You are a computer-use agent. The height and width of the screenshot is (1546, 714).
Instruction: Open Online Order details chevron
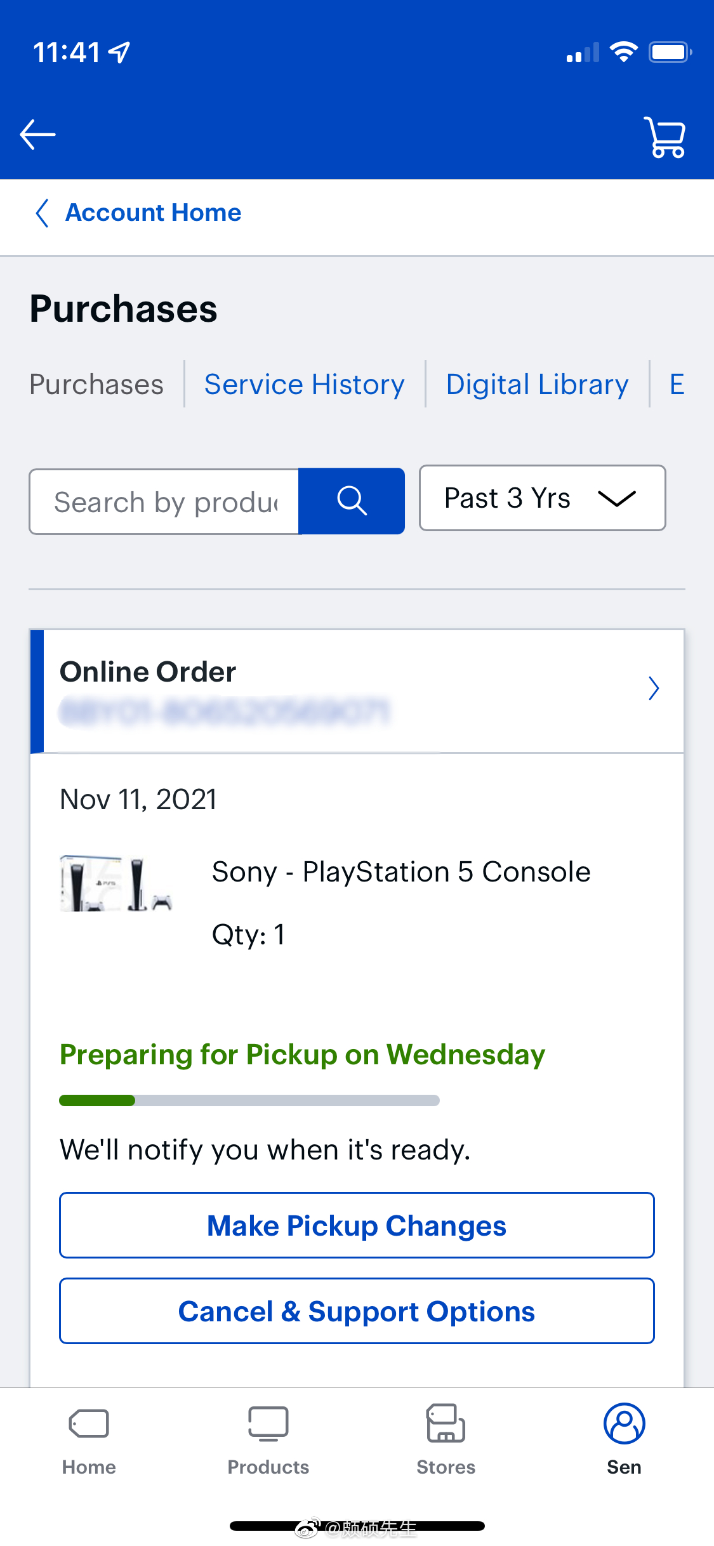coord(654,688)
